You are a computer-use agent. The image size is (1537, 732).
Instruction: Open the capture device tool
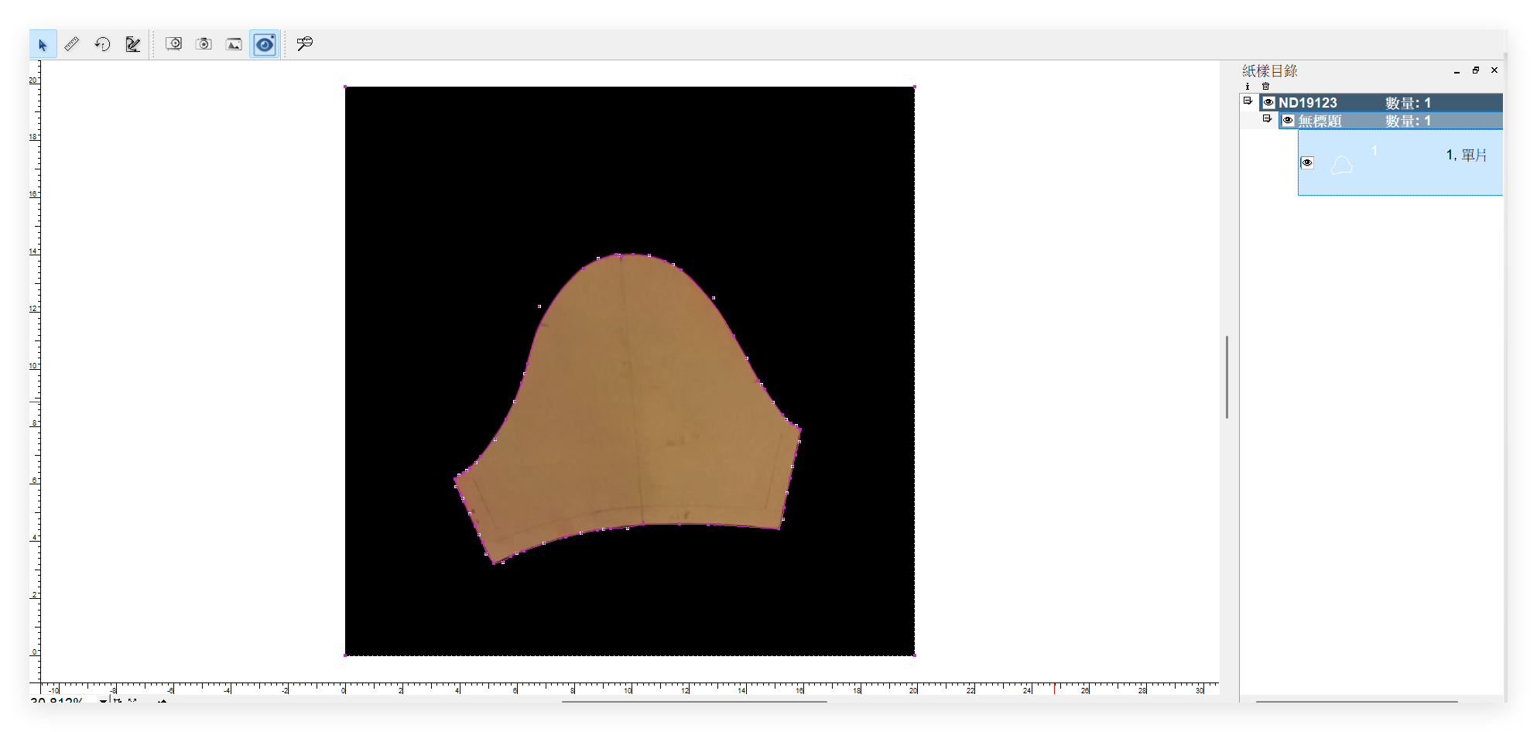tap(174, 44)
